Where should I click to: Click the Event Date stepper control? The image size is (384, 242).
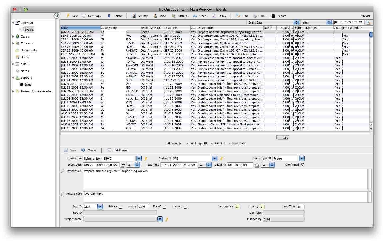click(133, 165)
